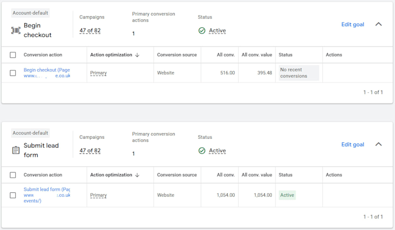Check the Begin checkout (Page) row checkbox
The image size is (395, 230).
(13, 73)
